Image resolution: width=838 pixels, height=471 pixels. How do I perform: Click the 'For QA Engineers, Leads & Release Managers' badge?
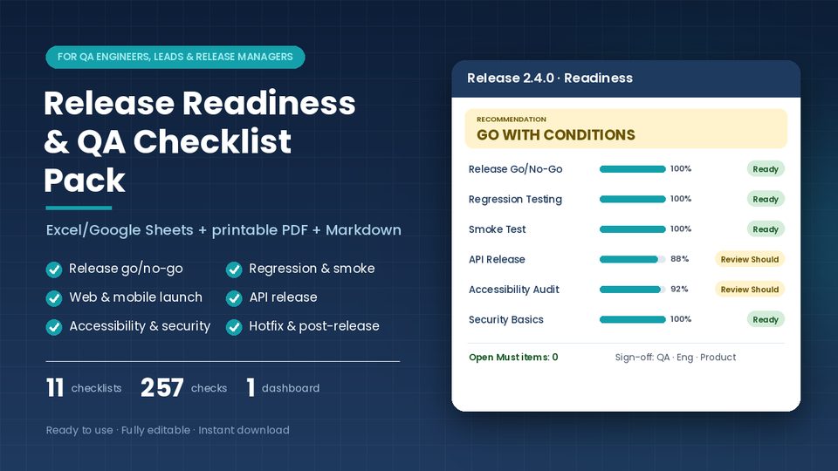point(175,58)
